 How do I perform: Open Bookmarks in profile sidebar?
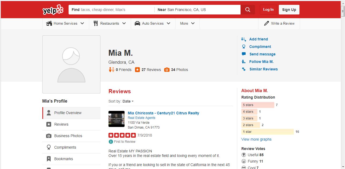tap(72, 159)
